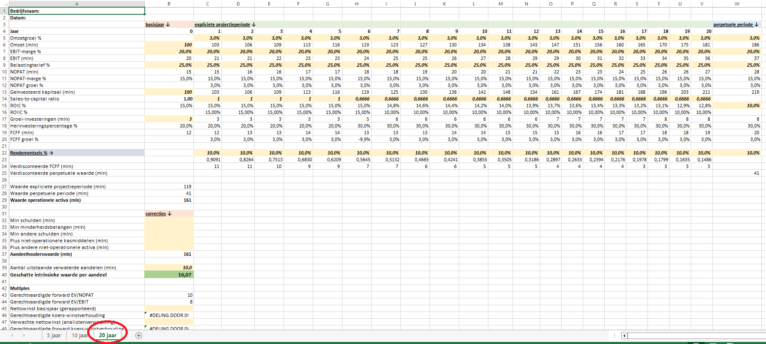Viewport: 766px width, 344px height.
Task: Add a new sheet with the plus icon
Action: point(139,336)
